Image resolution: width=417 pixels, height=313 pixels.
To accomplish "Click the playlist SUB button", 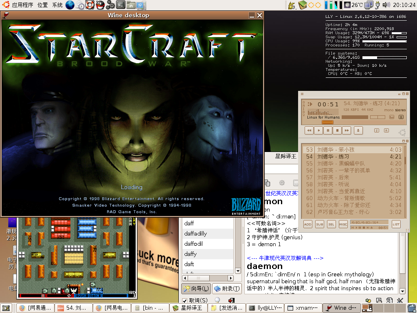I will [319, 224].
